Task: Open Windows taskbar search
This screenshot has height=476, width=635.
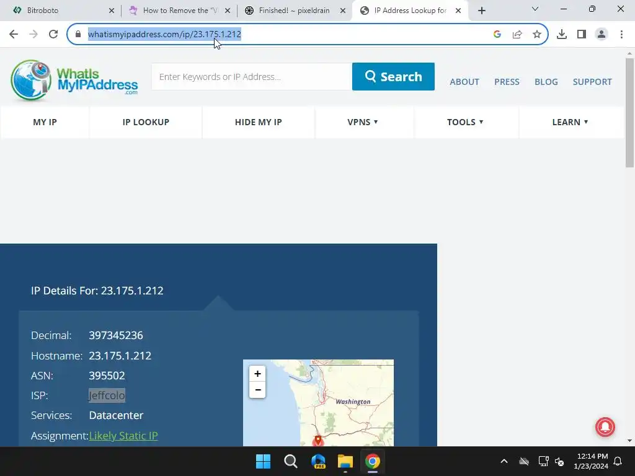Action: coord(291,461)
